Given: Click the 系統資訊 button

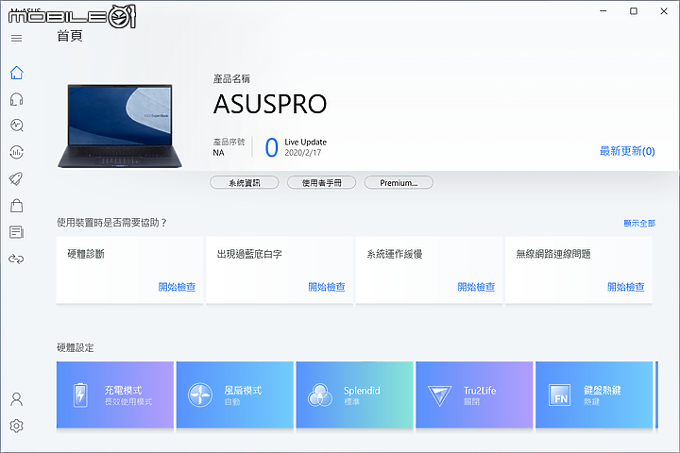Looking at the screenshot, I should tap(245, 182).
